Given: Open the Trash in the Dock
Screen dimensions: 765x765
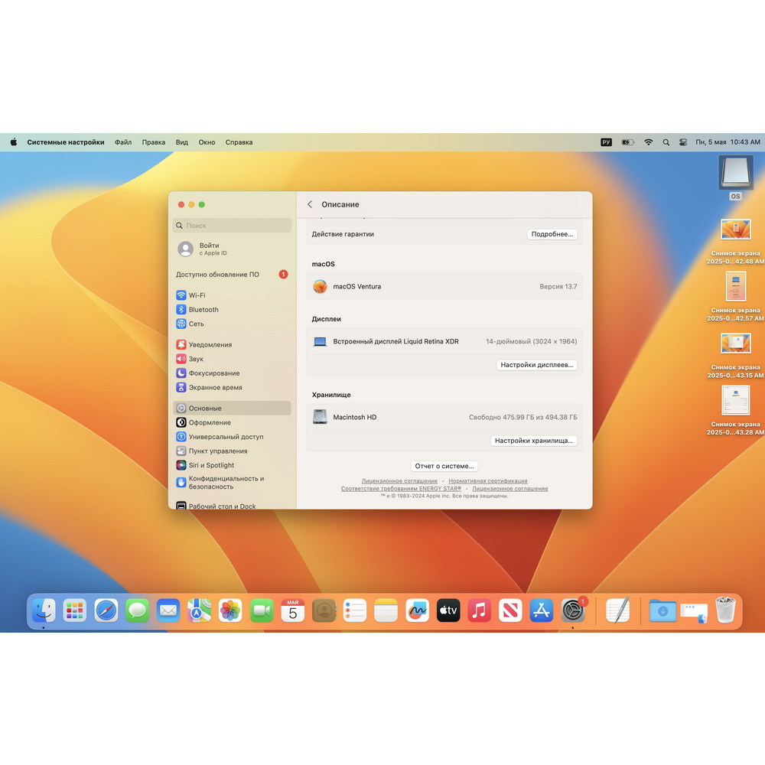Looking at the screenshot, I should pos(725,610).
